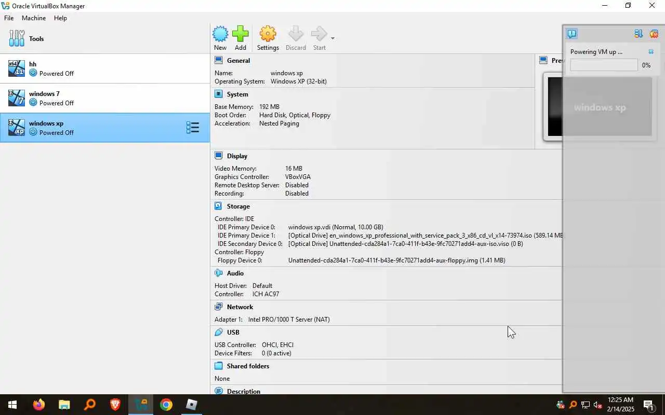Open Brave browser from the taskbar

tap(115, 405)
